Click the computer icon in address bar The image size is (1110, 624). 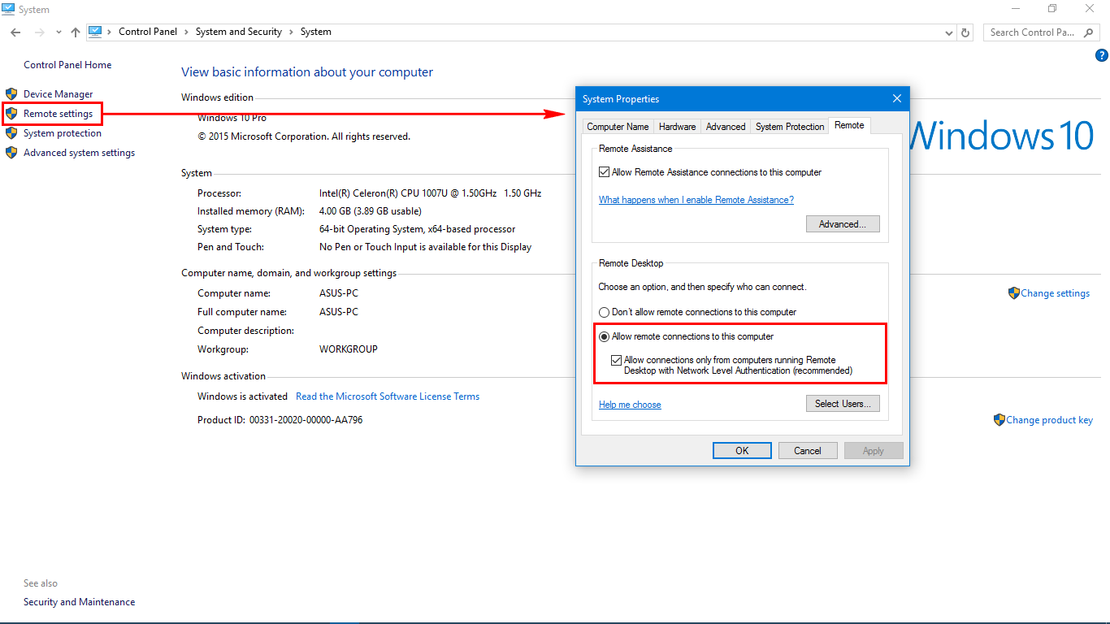pyautogui.click(x=95, y=32)
